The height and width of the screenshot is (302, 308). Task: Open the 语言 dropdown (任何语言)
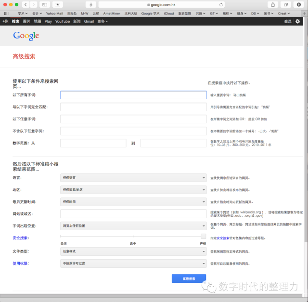(x=133, y=178)
